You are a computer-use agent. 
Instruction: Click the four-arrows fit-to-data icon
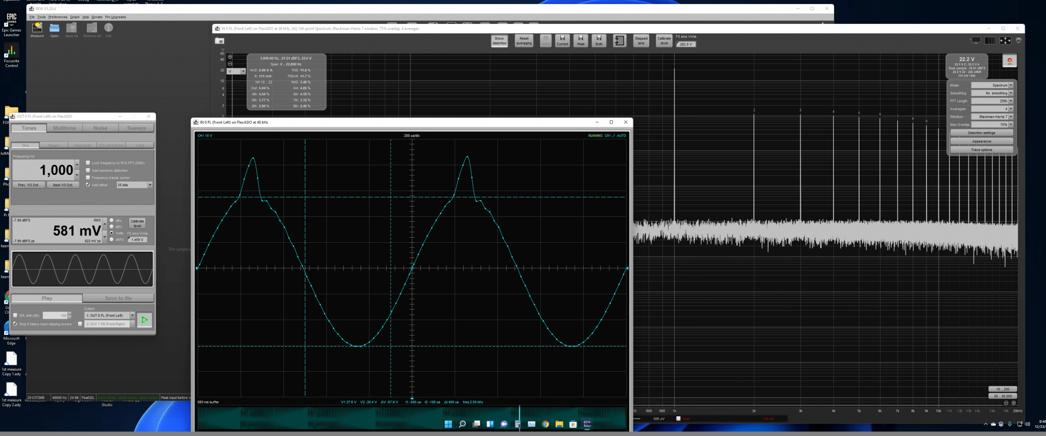(x=1005, y=40)
